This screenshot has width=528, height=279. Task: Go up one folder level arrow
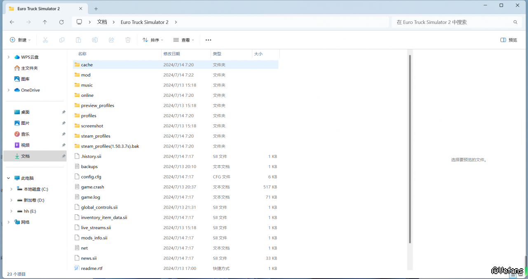(45, 22)
